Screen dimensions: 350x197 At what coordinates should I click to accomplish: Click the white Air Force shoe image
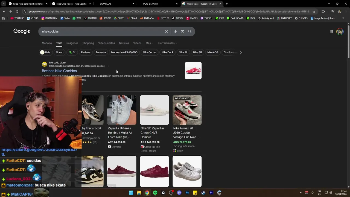coord(122,110)
